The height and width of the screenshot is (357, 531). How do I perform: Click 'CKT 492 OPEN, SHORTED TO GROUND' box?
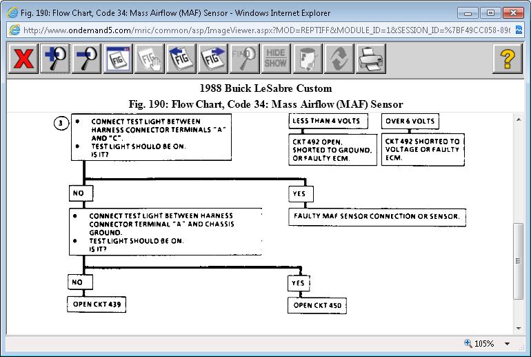click(332, 150)
